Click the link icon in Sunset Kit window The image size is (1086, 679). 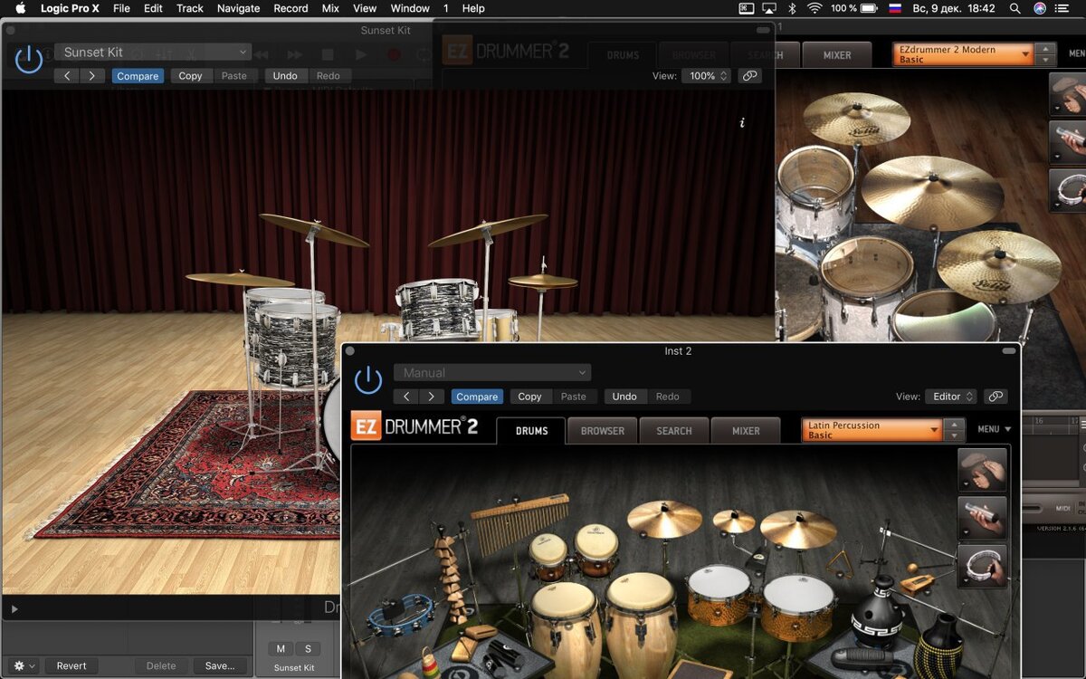[x=749, y=76]
